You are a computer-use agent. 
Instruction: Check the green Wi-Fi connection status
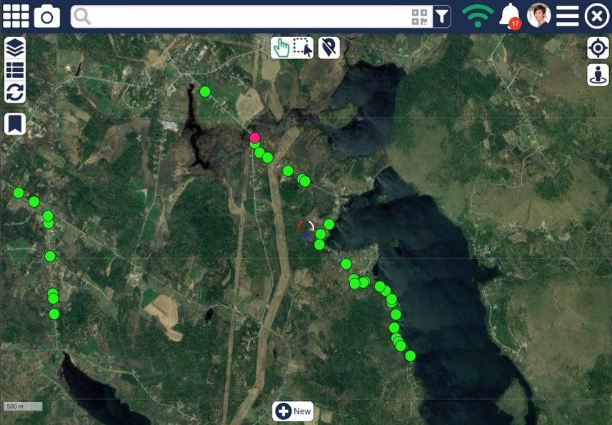click(477, 16)
